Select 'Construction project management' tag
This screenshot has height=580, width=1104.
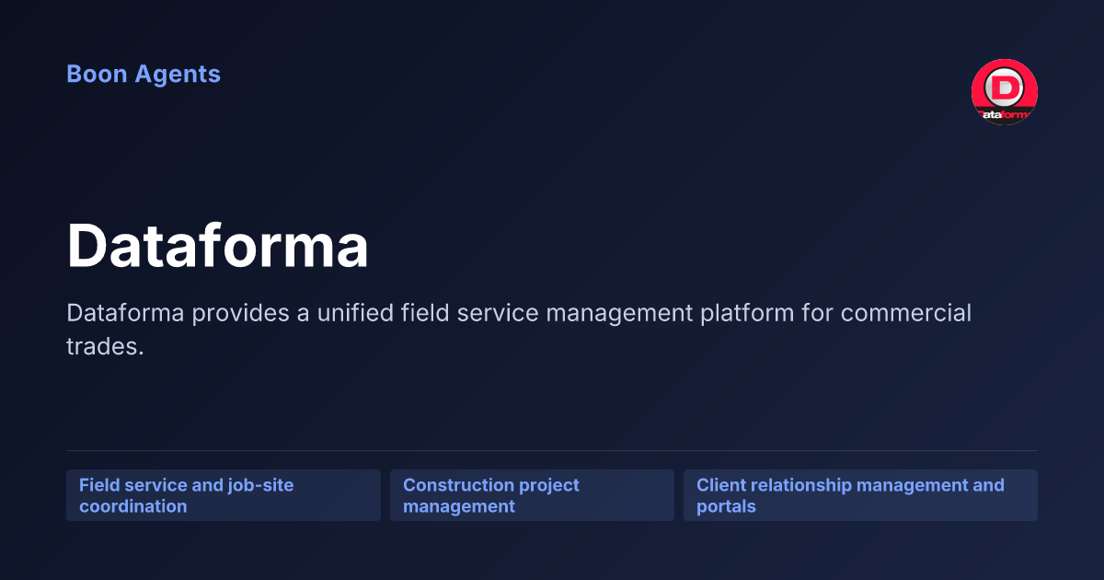pos(532,495)
